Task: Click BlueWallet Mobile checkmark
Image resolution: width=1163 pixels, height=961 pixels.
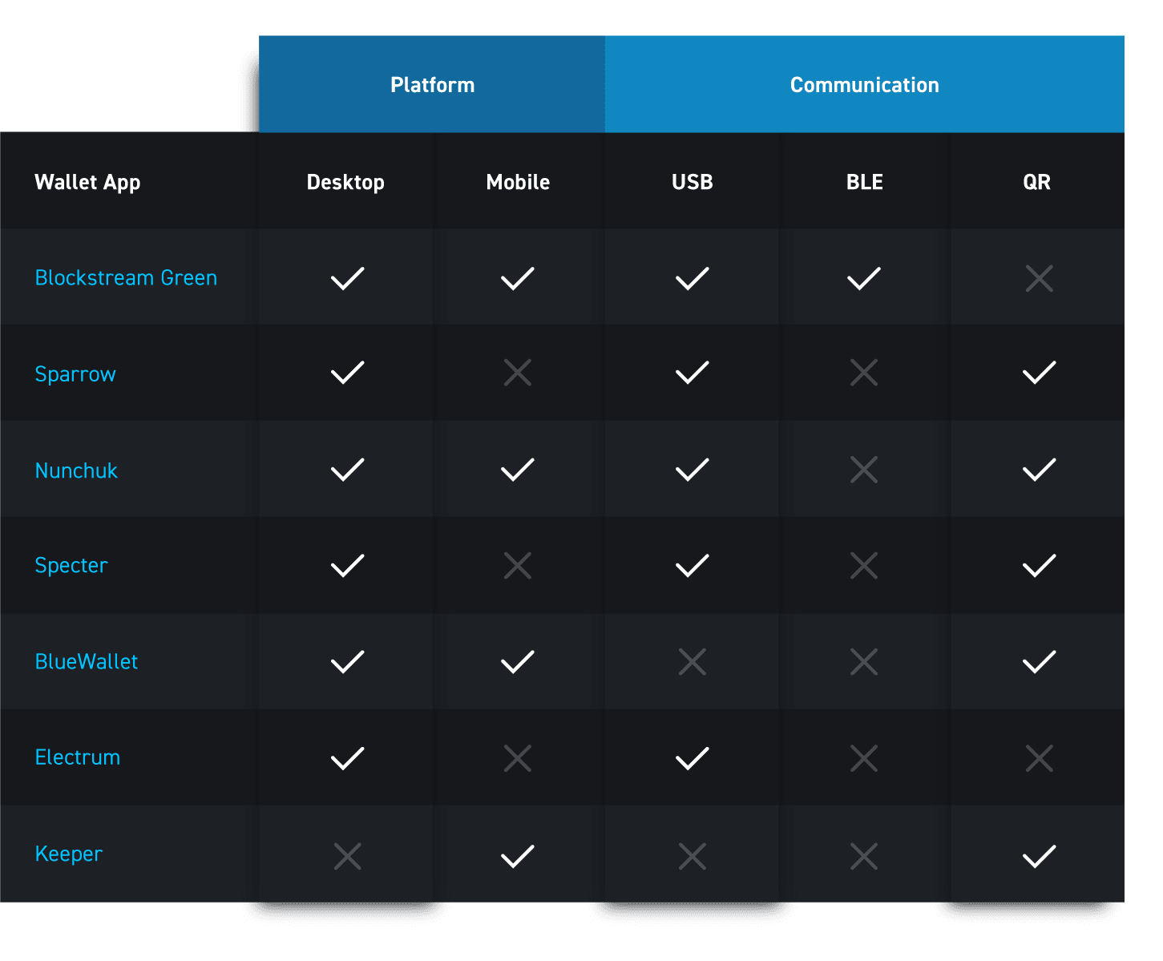Action: tap(518, 662)
